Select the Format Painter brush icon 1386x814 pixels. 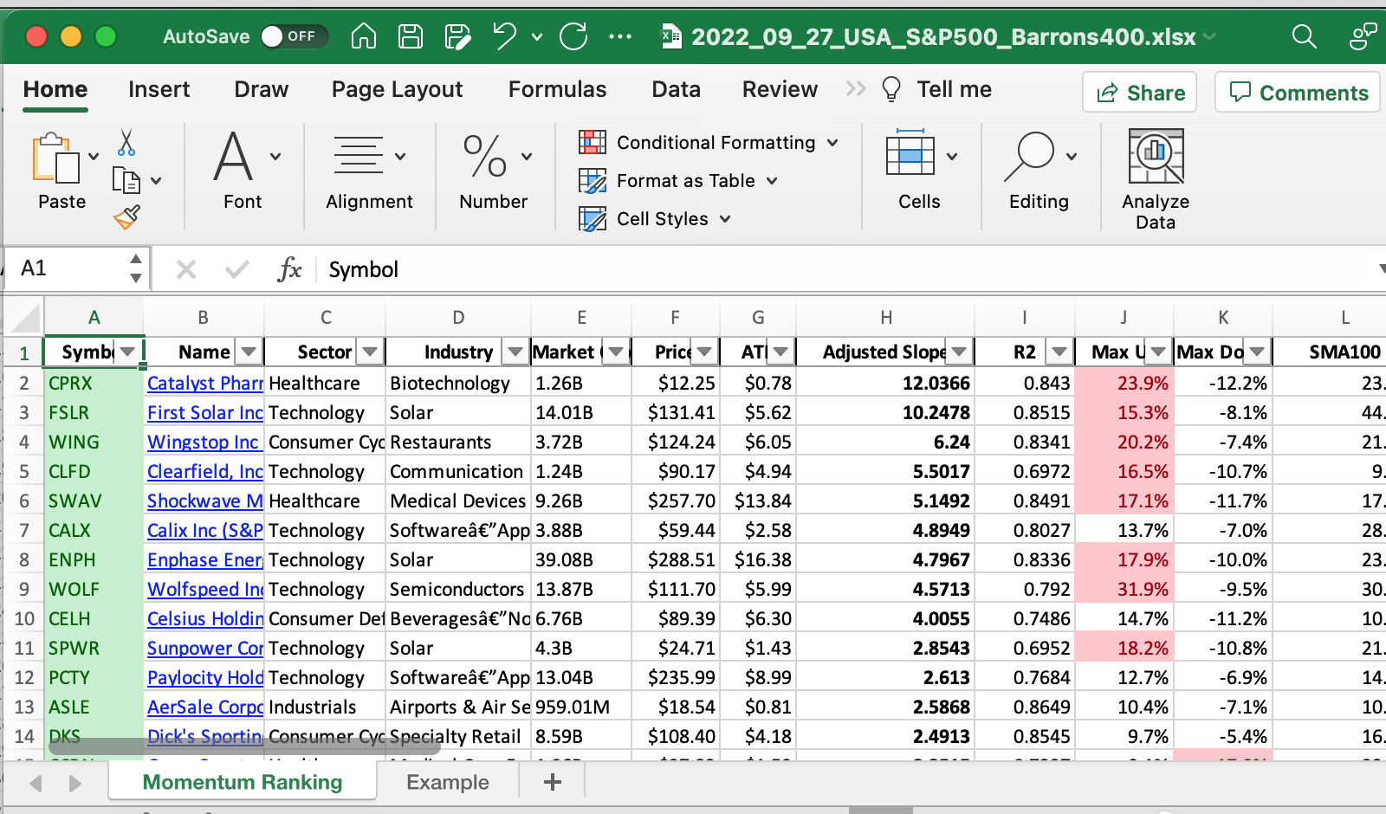[x=126, y=216]
